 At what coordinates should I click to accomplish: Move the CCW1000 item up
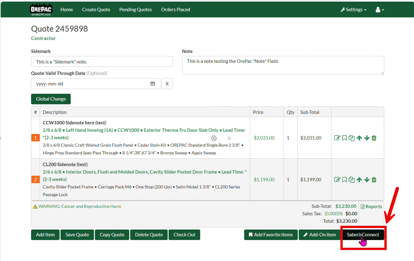tap(359, 138)
